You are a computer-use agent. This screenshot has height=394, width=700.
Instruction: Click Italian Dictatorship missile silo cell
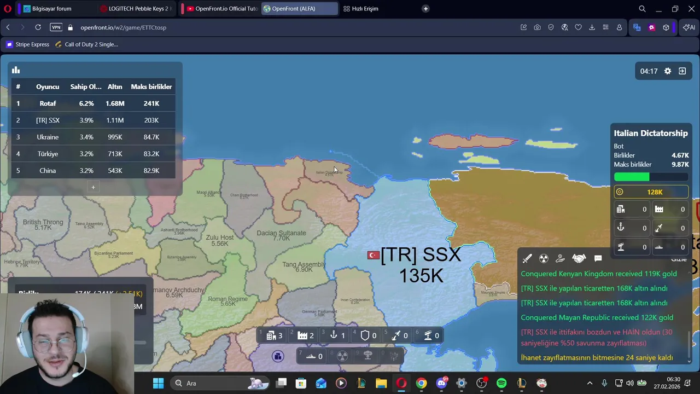pos(670,228)
